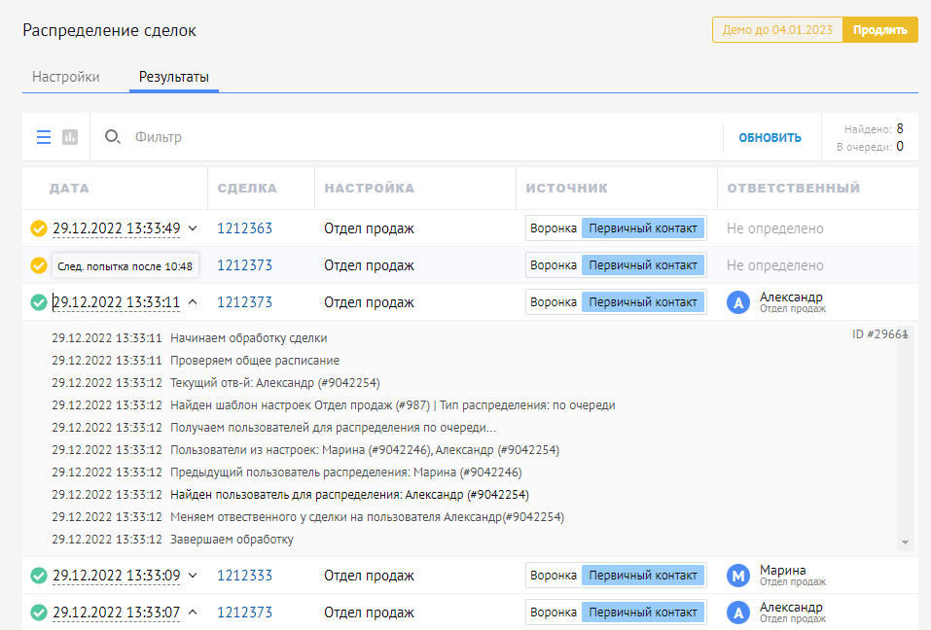Expand the 29.12.2022 13:33:09 row chevron
Screen dimensions: 931x630
193,575
